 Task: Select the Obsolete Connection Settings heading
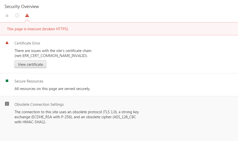(x=39, y=104)
